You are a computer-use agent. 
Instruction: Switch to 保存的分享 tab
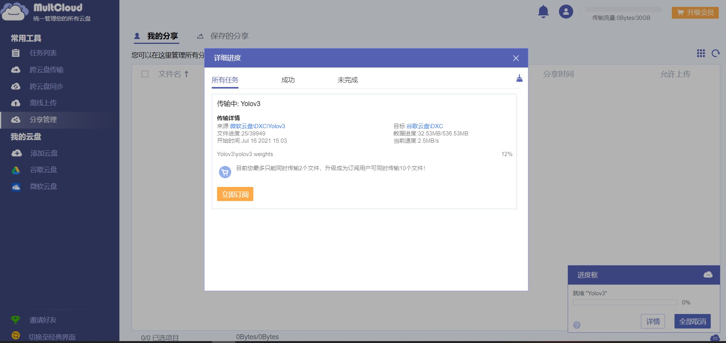click(x=230, y=36)
